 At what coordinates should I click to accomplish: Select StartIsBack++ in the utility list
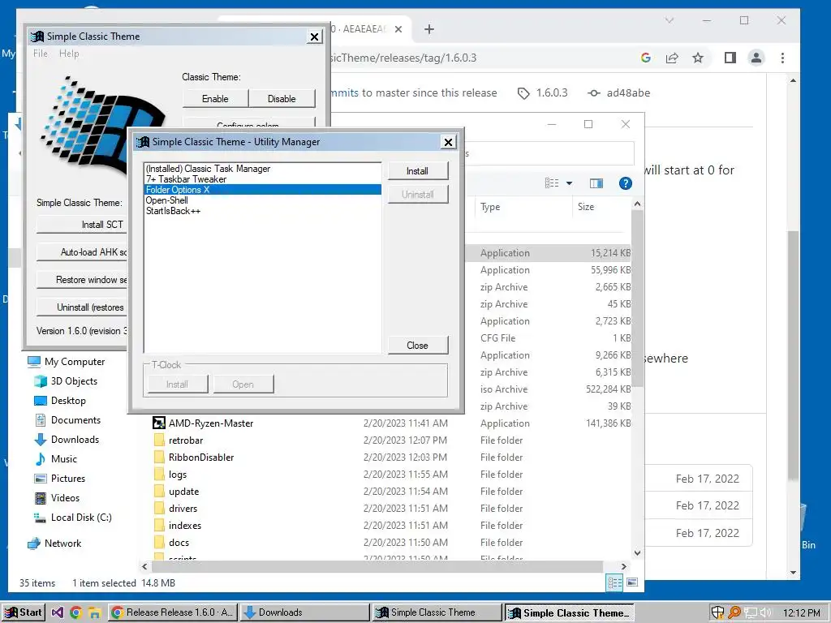point(263,211)
